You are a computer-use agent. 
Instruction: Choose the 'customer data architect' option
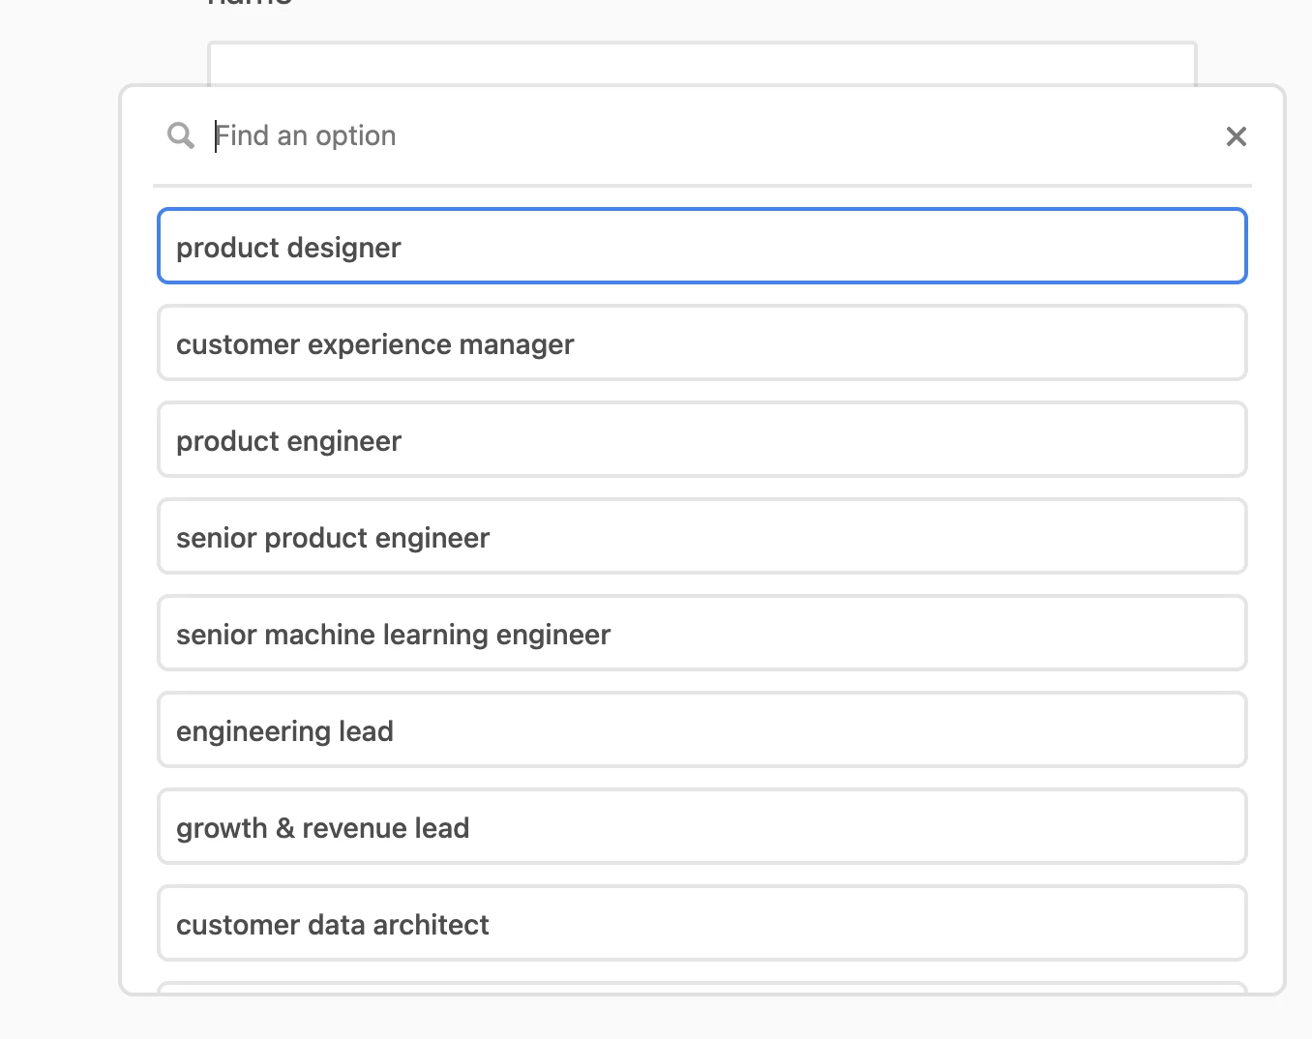(702, 923)
